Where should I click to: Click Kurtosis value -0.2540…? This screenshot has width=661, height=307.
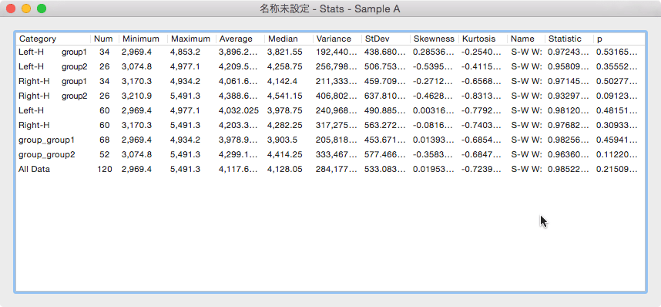481,52
